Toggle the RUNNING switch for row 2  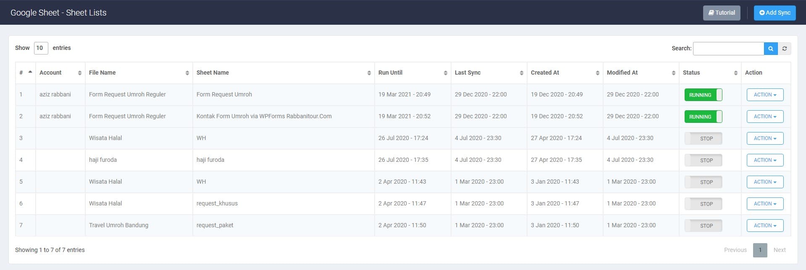tap(704, 117)
